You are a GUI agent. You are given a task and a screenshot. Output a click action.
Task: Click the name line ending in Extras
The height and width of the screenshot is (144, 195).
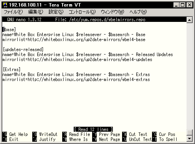[x=76, y=74]
